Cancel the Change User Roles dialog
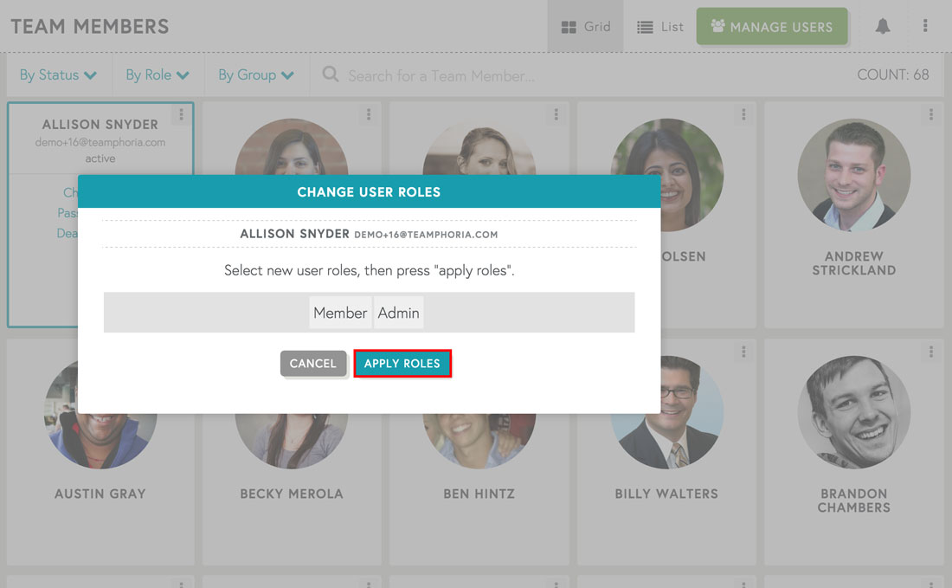Screen dimensions: 952x588 pos(313,364)
